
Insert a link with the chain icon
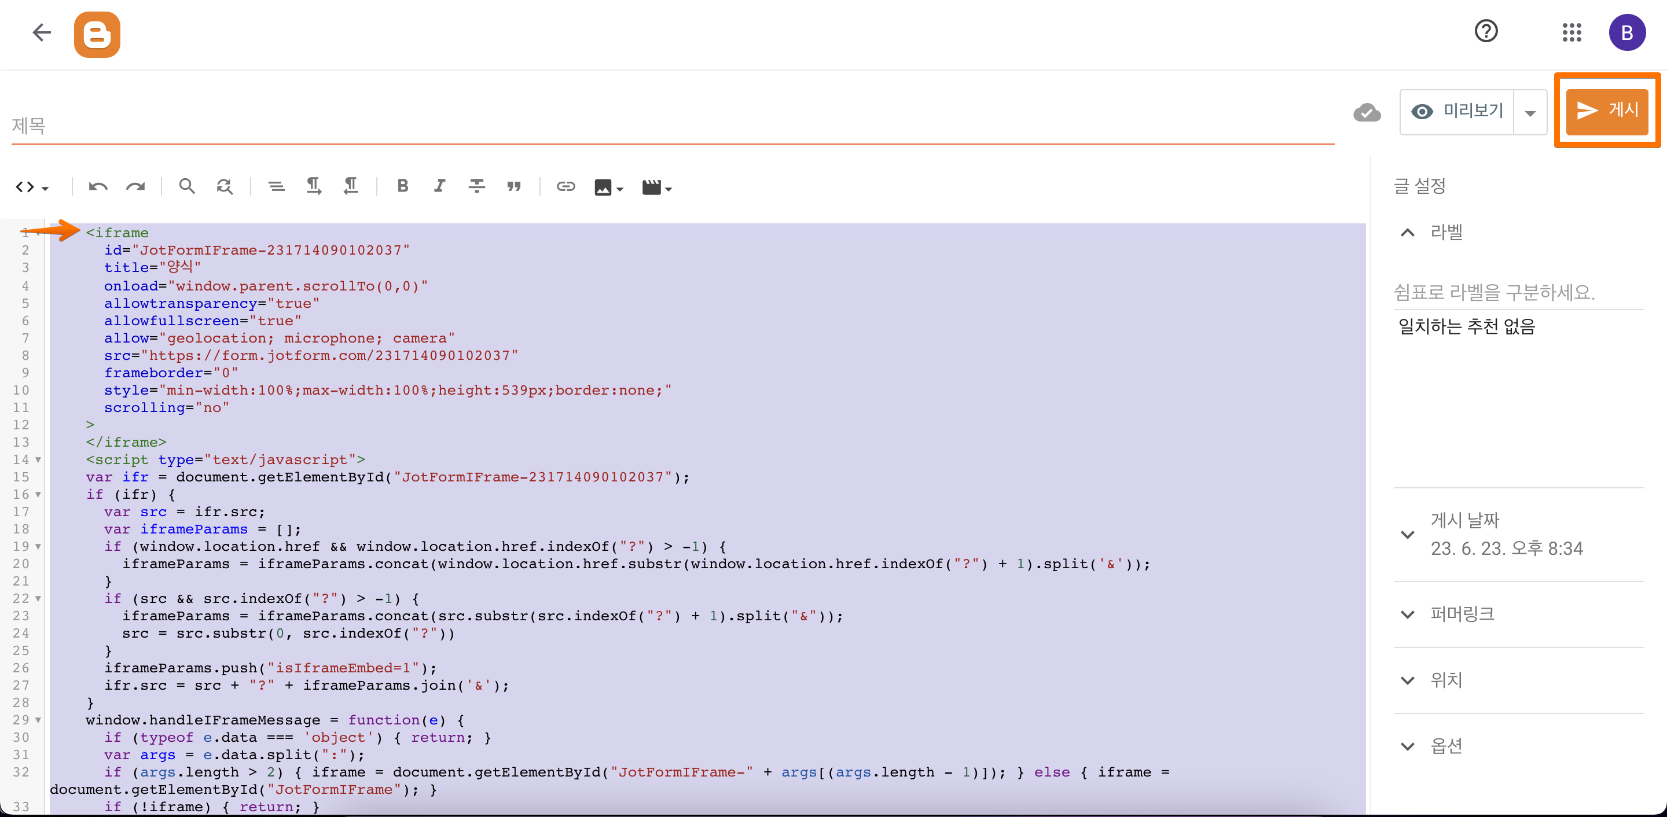[x=565, y=187]
